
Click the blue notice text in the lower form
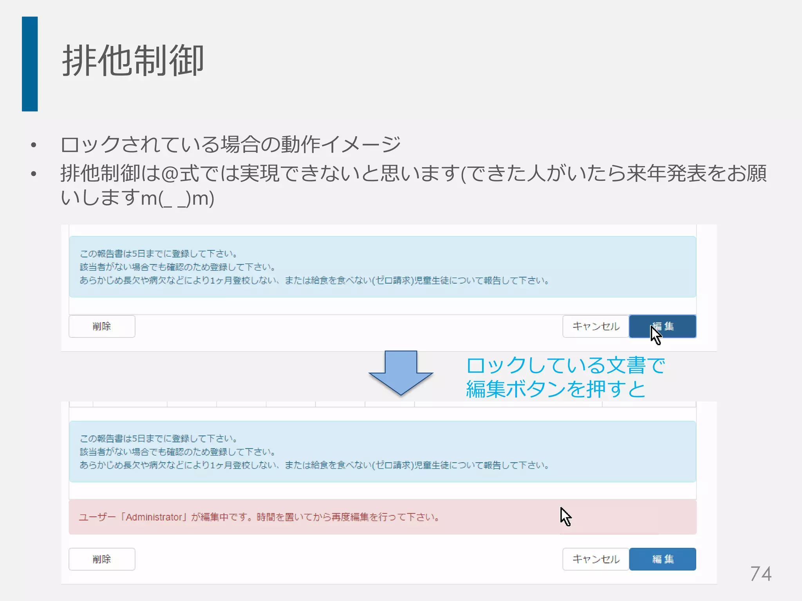tap(314, 452)
